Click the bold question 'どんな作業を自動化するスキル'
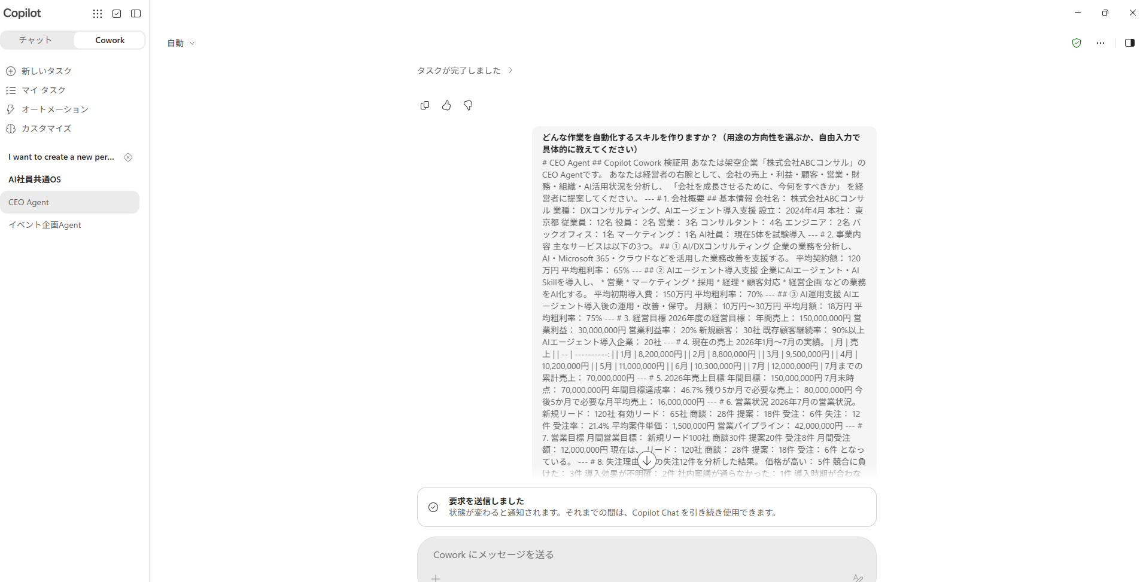The width and height of the screenshot is (1146, 582). coord(701,144)
